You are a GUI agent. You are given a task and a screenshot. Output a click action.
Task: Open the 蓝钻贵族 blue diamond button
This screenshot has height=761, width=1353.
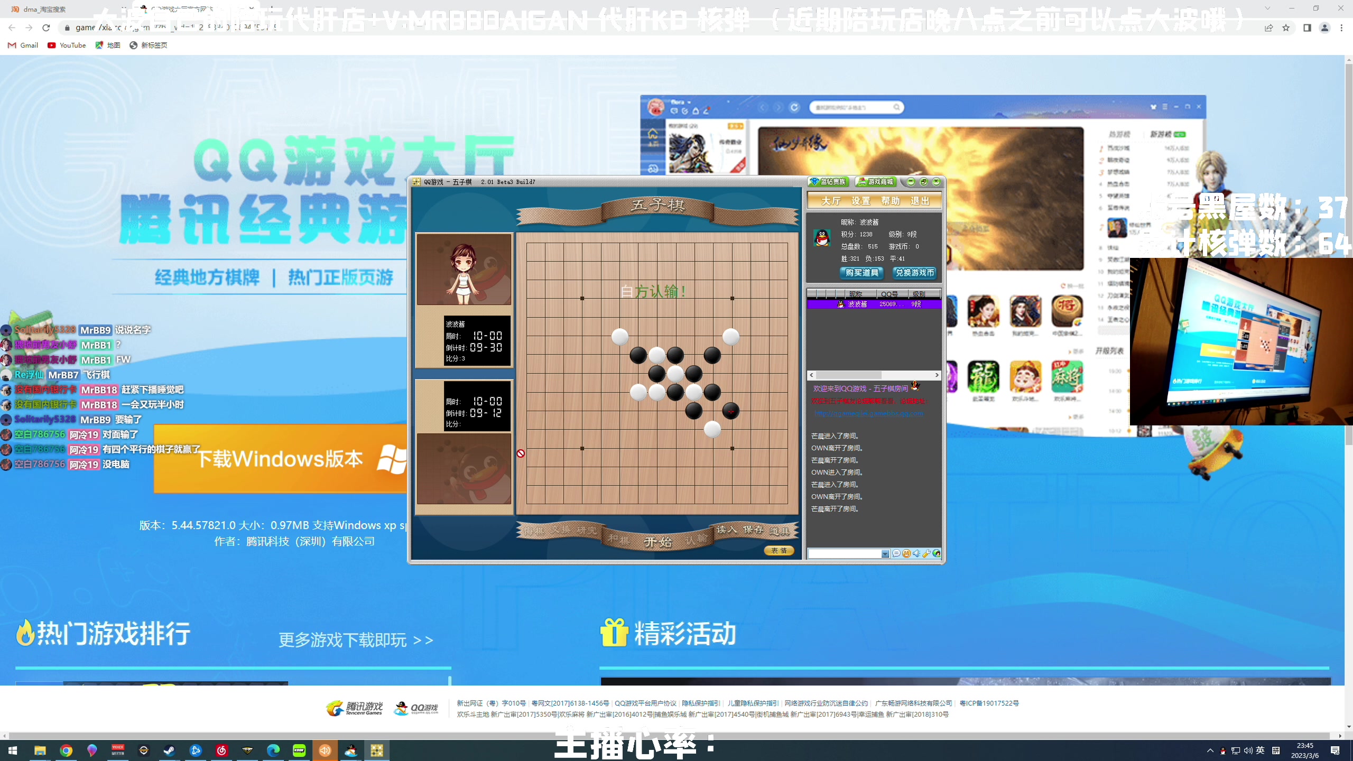tap(828, 181)
